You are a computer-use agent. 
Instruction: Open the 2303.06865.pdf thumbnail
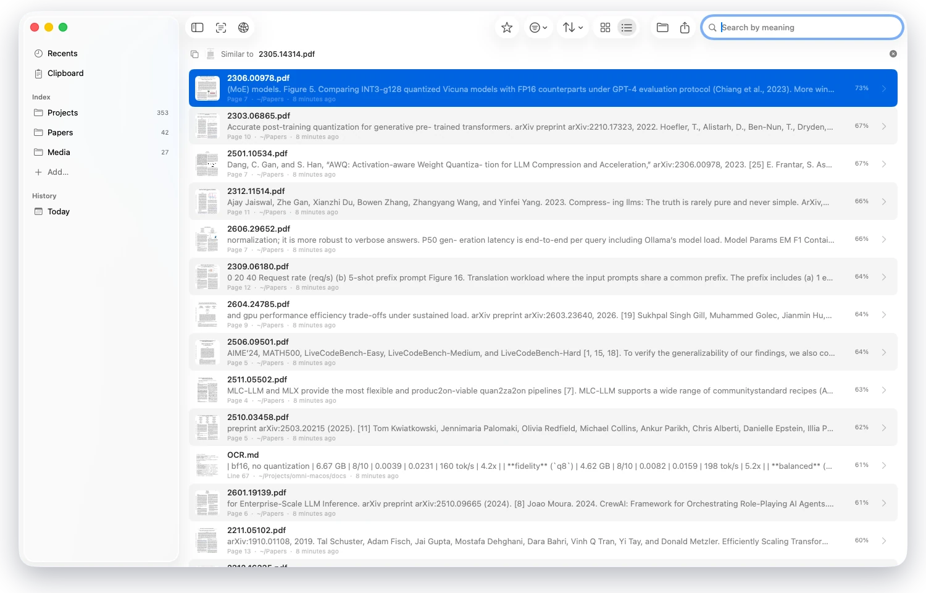(x=207, y=126)
